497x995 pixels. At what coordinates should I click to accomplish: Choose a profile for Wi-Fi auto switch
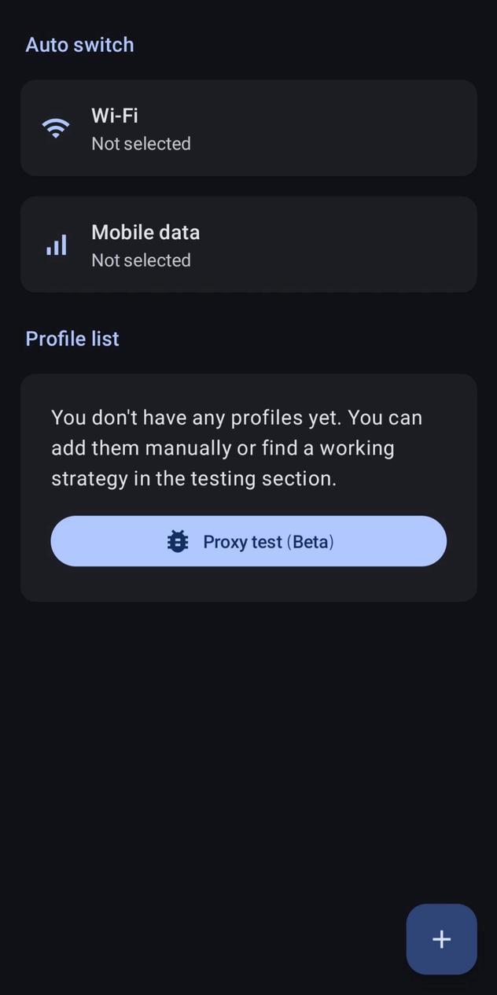[248, 127]
